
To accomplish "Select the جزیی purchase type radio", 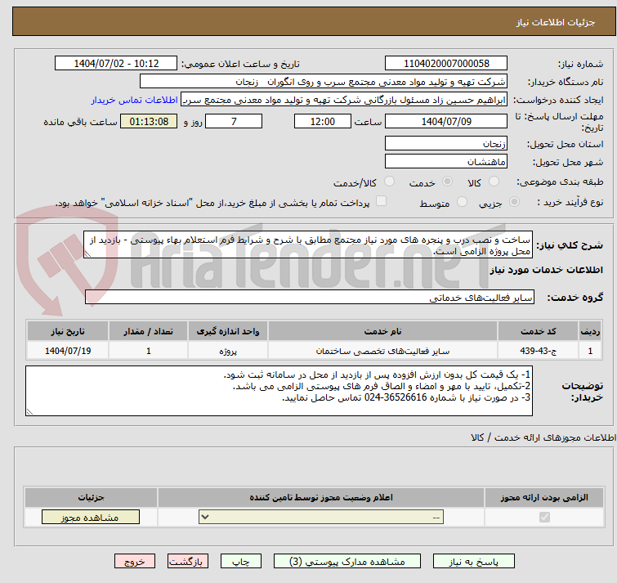I will coord(514,202).
